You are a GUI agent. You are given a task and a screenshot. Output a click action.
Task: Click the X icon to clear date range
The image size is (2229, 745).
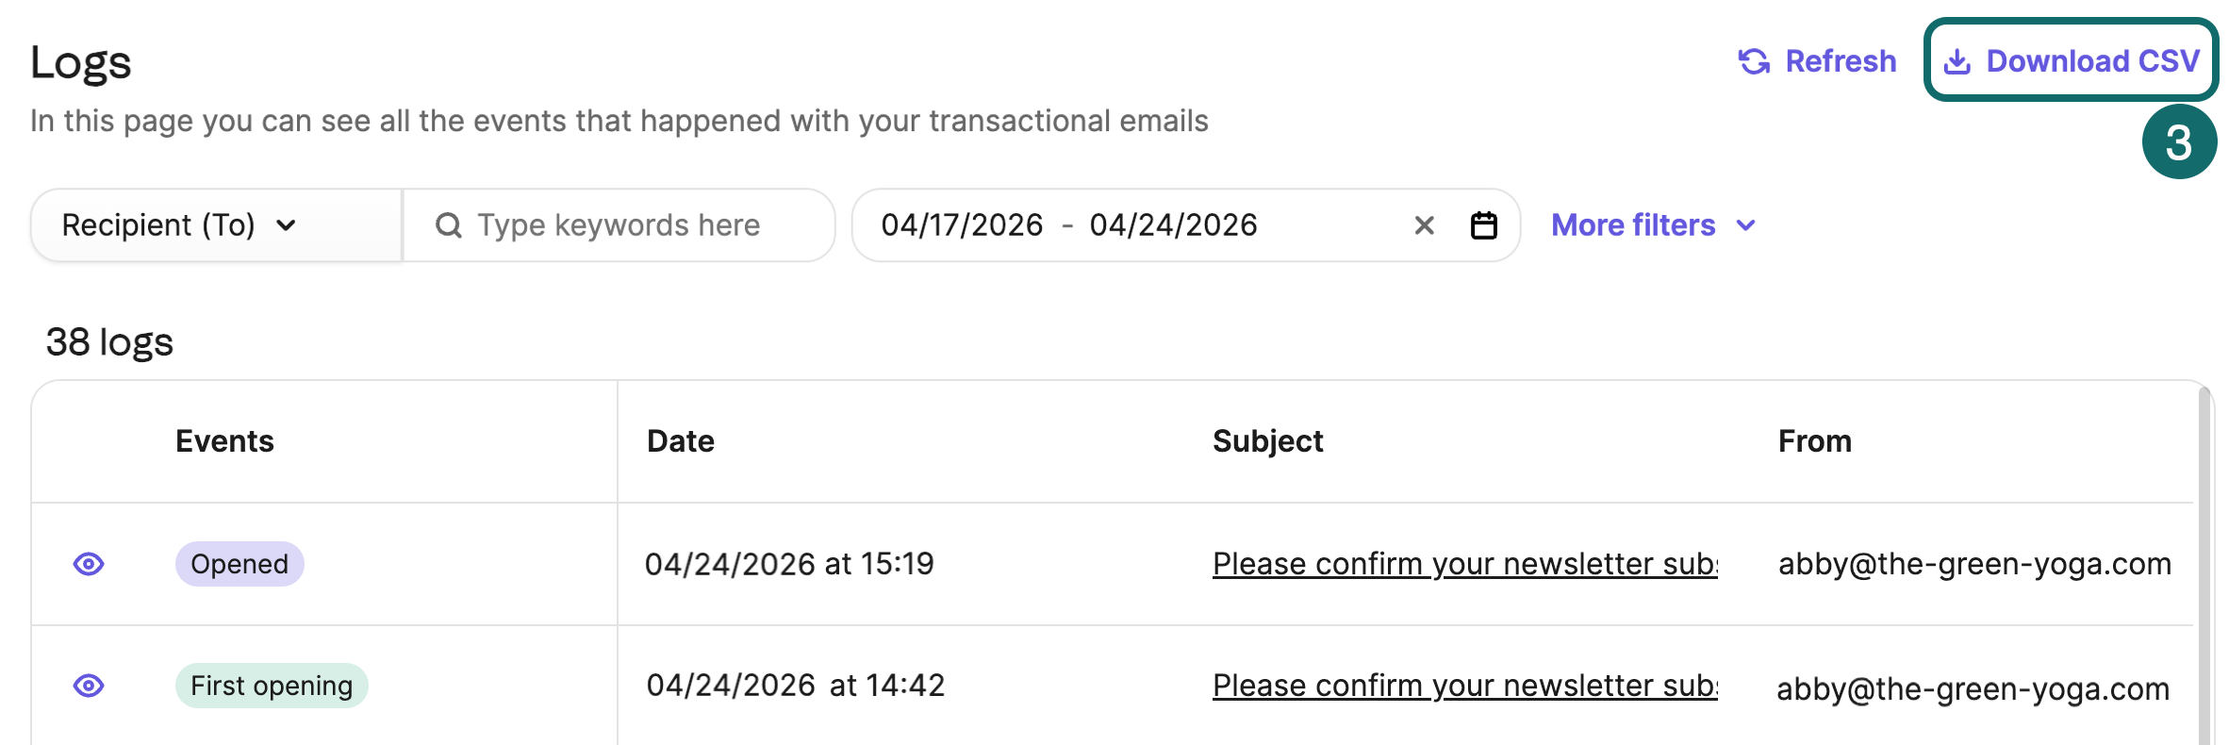coord(1423,224)
